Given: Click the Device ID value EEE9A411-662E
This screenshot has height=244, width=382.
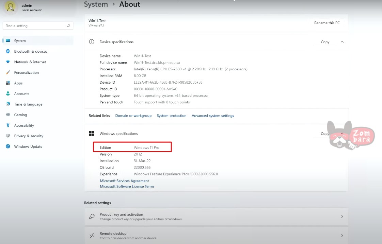Looking at the screenshot, I should [x=168, y=82].
